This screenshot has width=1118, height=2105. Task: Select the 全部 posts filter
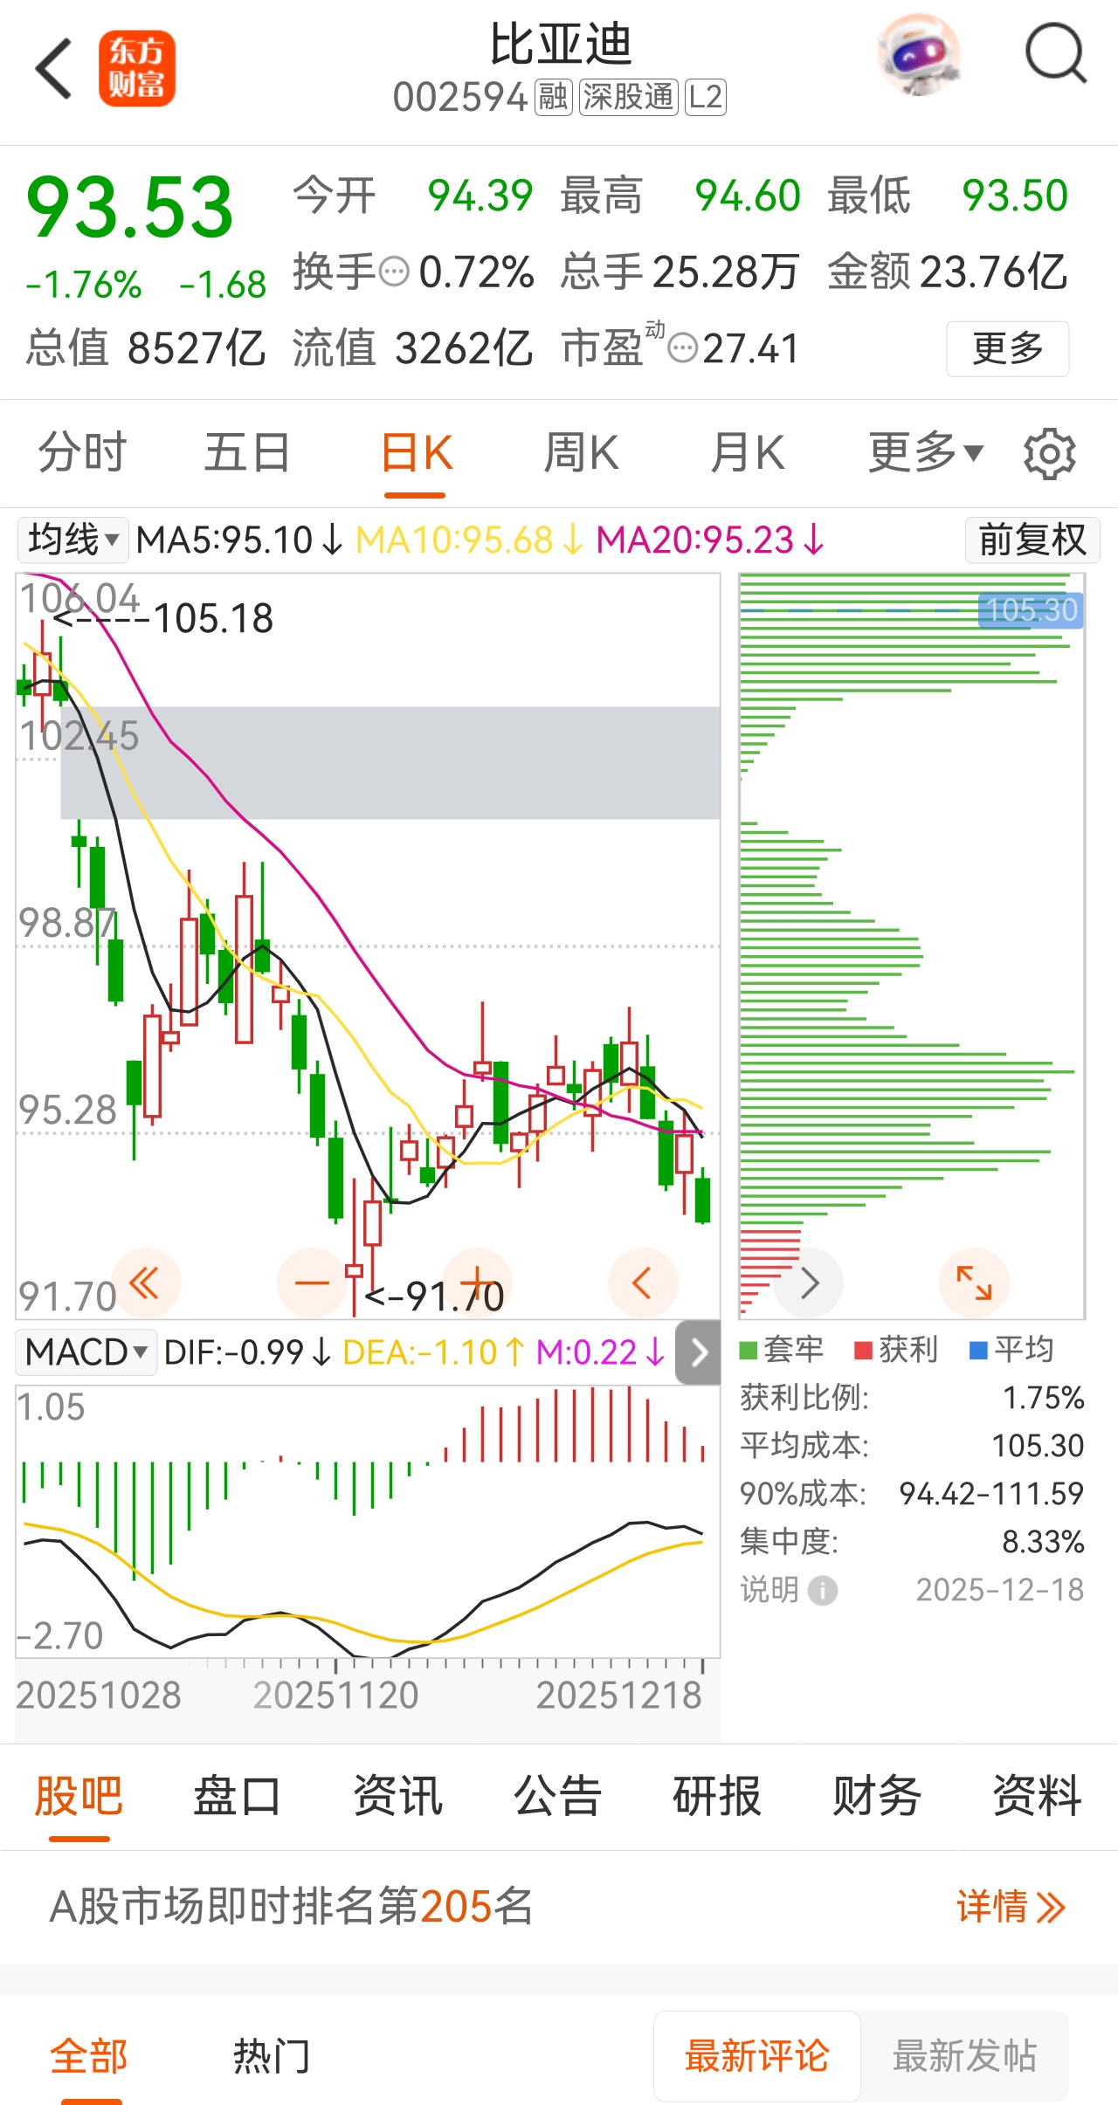[x=89, y=2057]
